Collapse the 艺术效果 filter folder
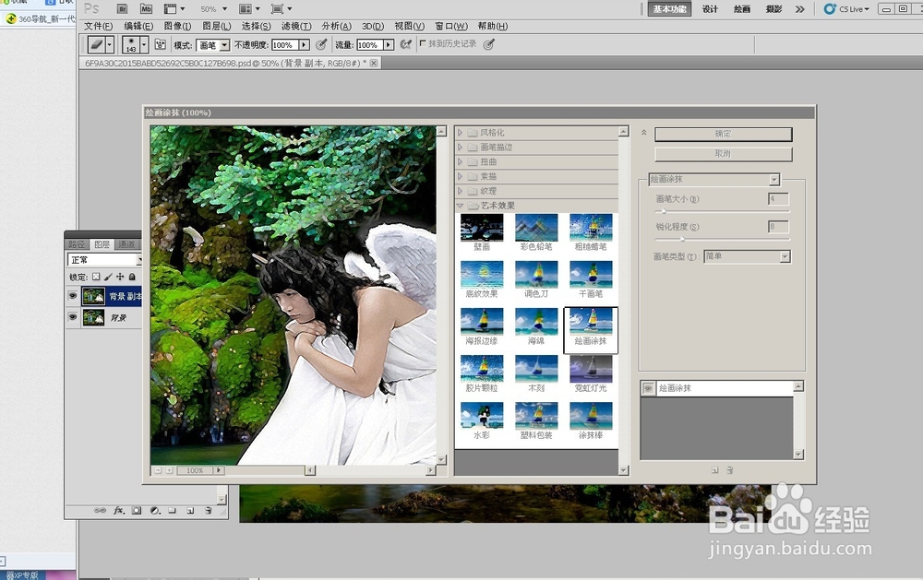923x580 pixels. pos(461,206)
